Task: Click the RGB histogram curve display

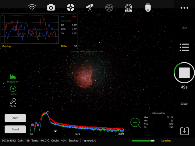Action: click(77, 122)
